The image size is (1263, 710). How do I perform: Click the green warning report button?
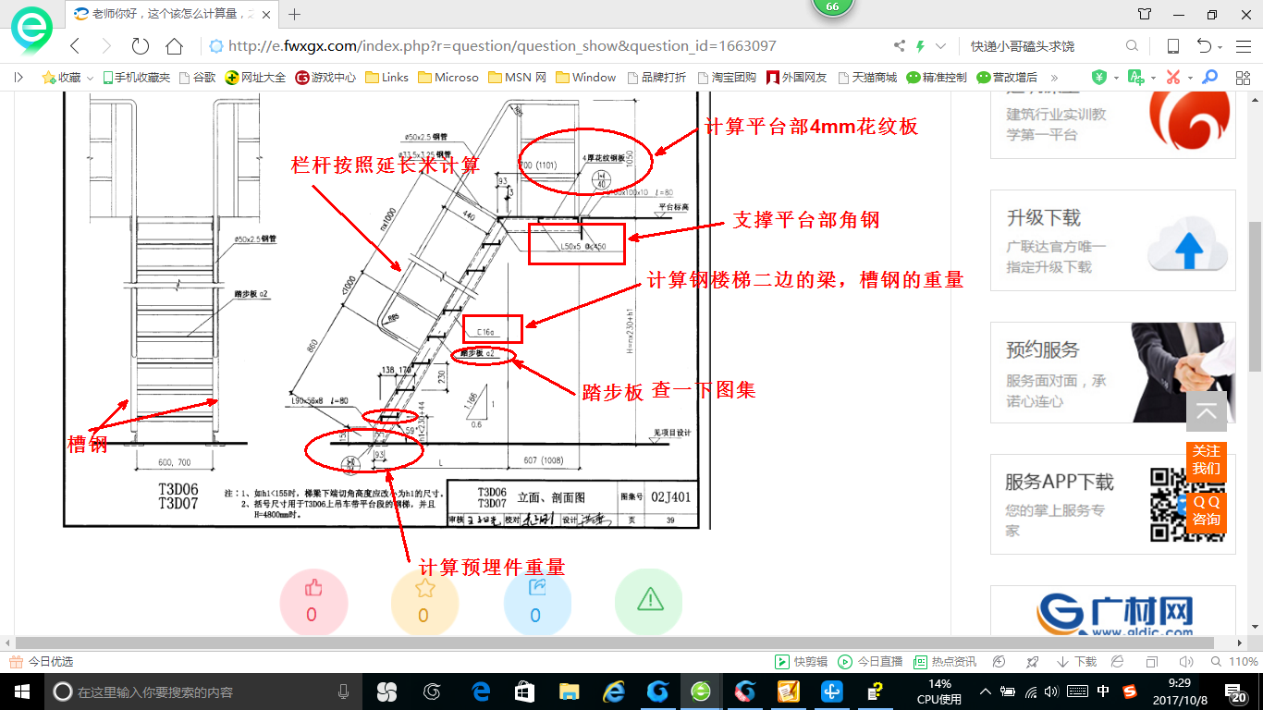click(649, 602)
